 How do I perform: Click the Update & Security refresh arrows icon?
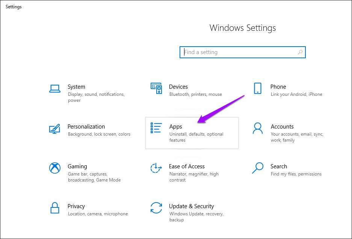[156, 208]
